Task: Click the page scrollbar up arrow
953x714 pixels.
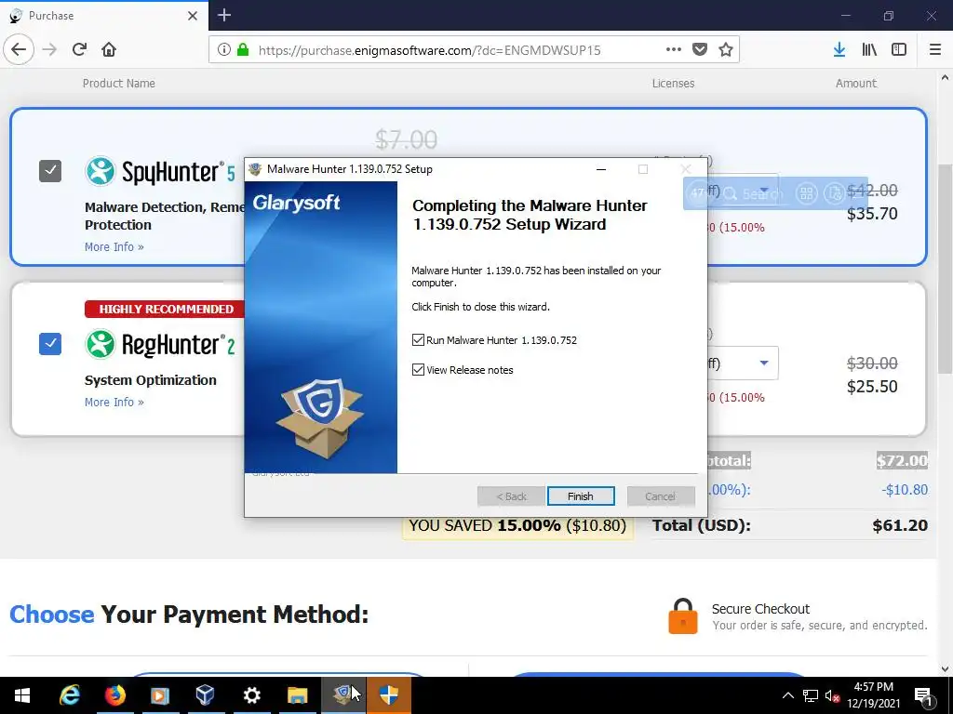Action: pyautogui.click(x=945, y=78)
